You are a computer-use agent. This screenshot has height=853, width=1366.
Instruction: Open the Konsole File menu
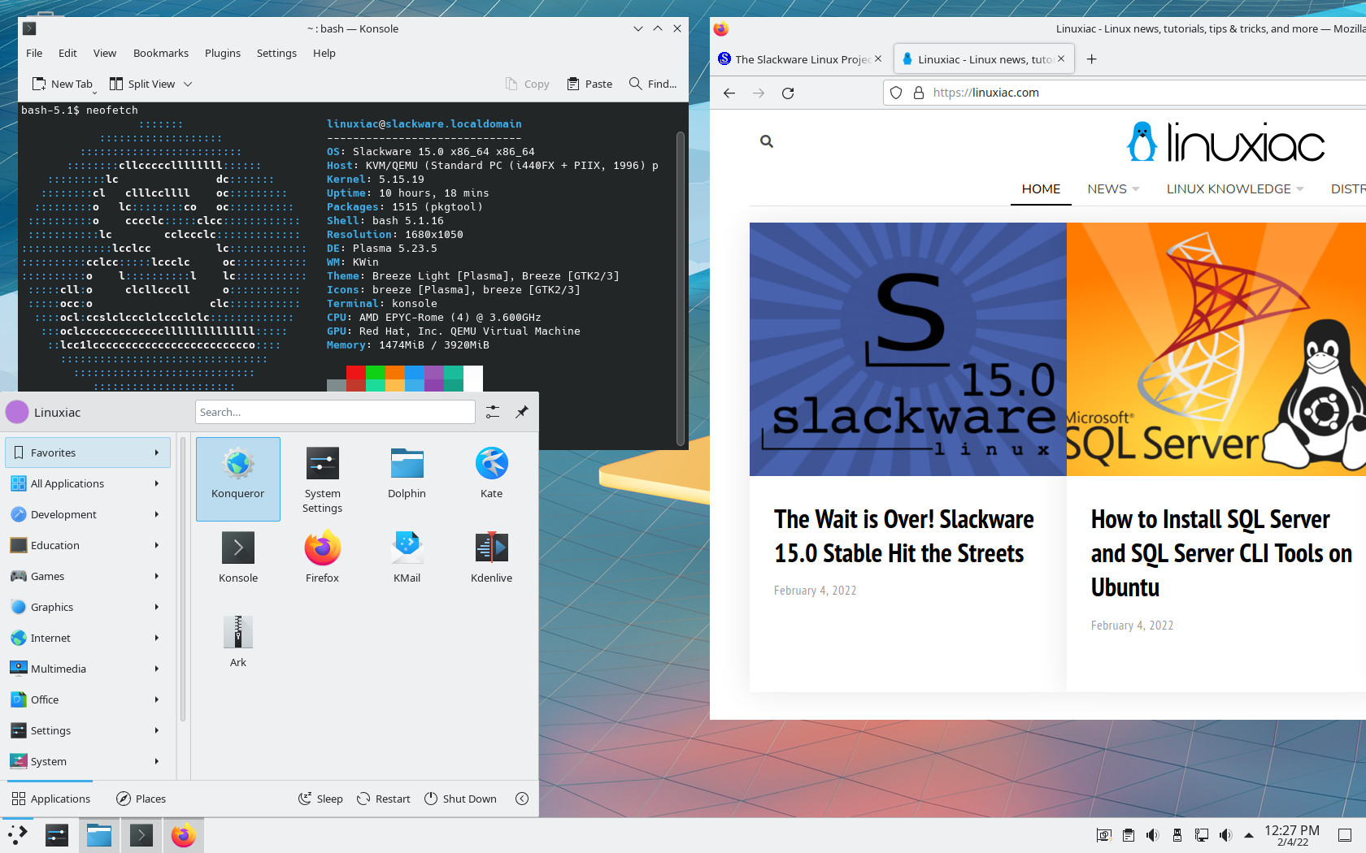click(x=34, y=53)
